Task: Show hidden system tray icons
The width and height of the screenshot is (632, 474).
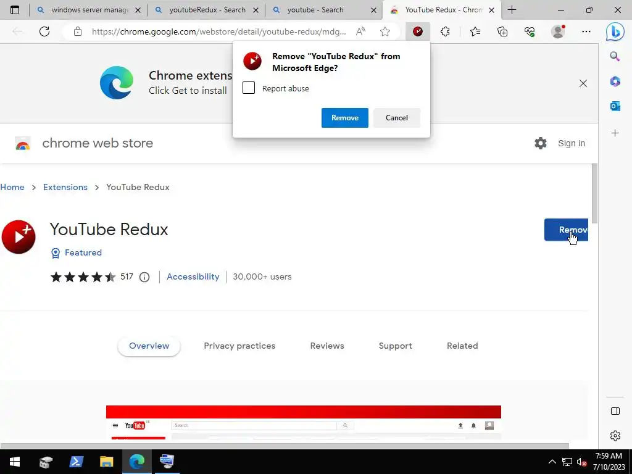Action: click(x=552, y=462)
